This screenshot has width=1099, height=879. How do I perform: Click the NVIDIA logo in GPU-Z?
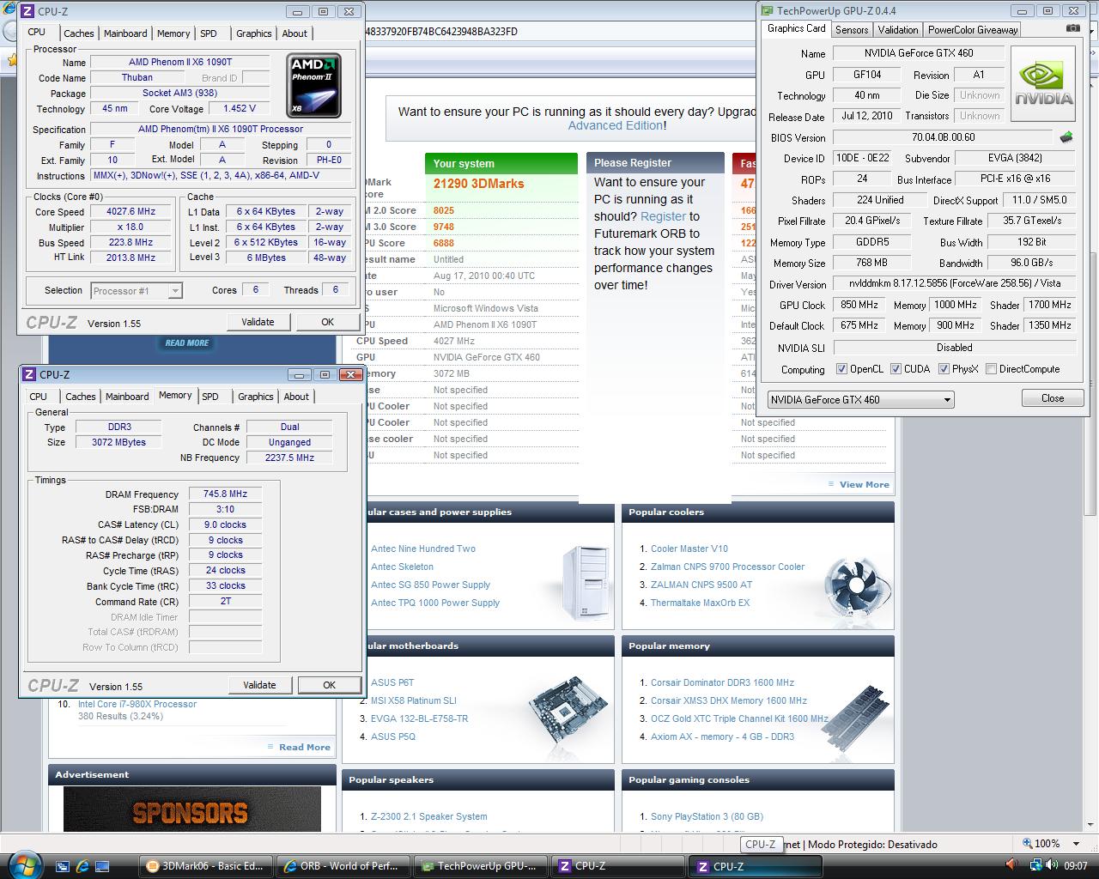click(1042, 82)
